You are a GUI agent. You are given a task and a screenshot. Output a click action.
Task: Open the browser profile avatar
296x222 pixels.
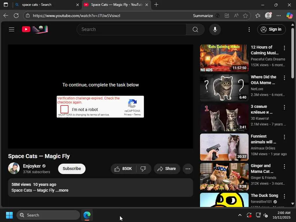(268, 16)
